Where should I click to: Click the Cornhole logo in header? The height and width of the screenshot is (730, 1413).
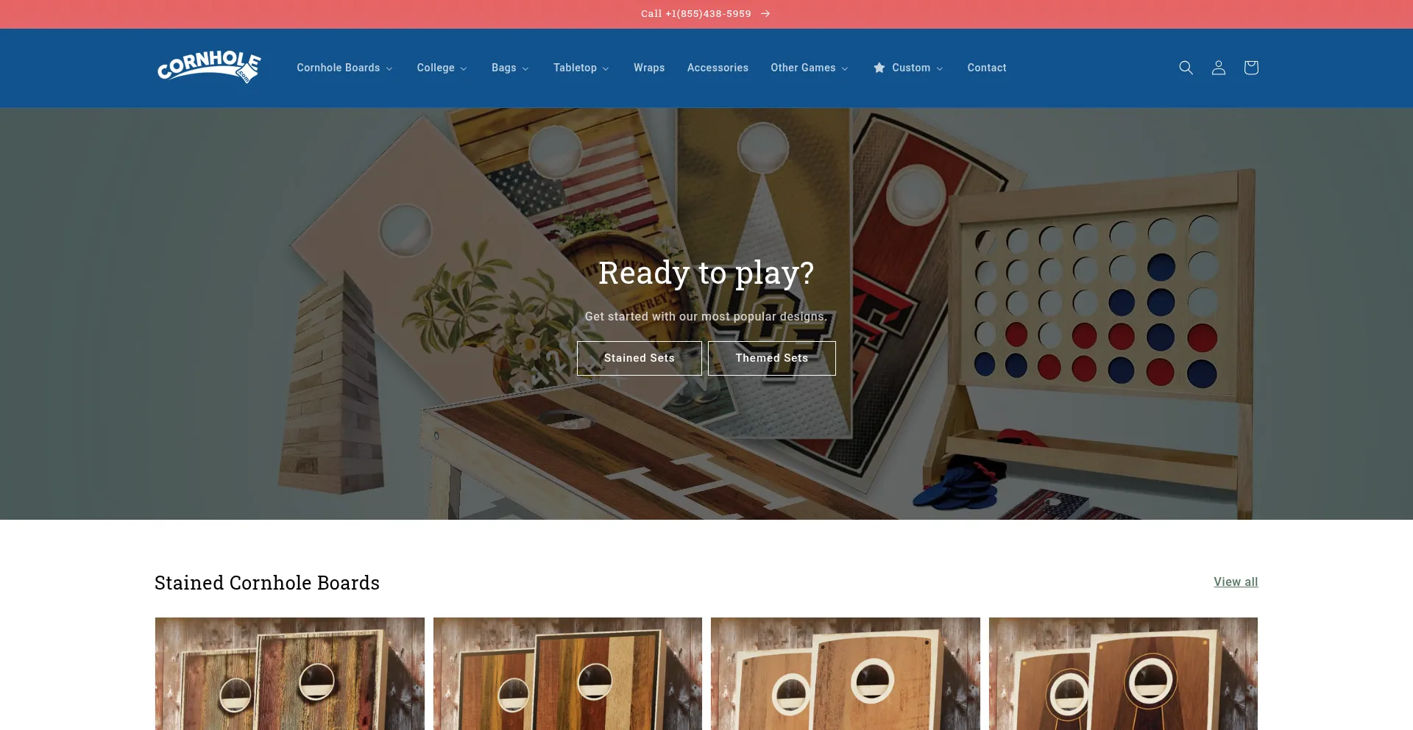tap(209, 68)
